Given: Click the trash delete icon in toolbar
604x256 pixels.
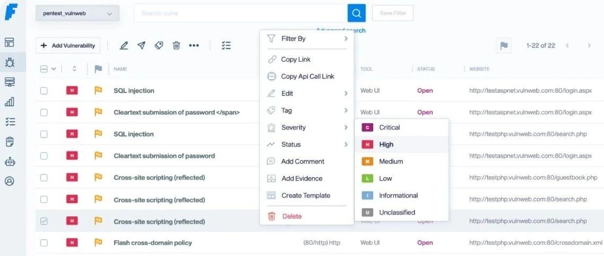Looking at the screenshot, I should coord(176,45).
